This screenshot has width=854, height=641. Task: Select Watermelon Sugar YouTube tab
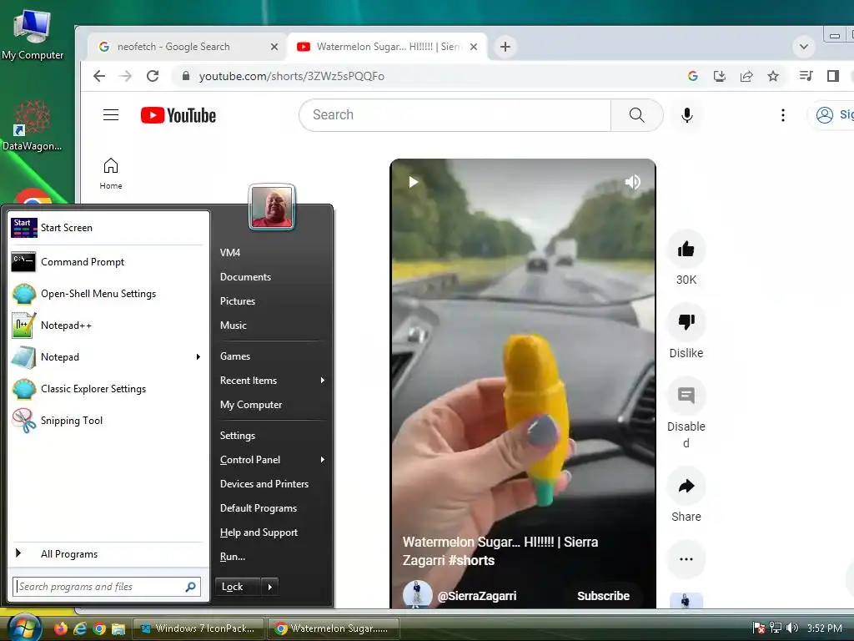tap(387, 47)
